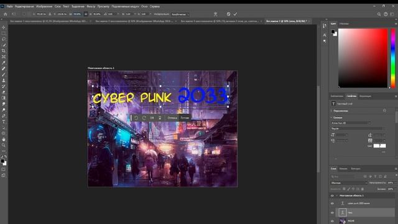
Task: Select the Pen tool
Action: point(4,116)
